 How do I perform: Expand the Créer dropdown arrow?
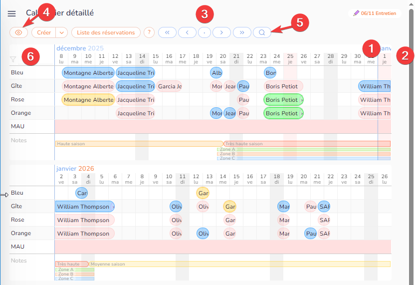62,32
